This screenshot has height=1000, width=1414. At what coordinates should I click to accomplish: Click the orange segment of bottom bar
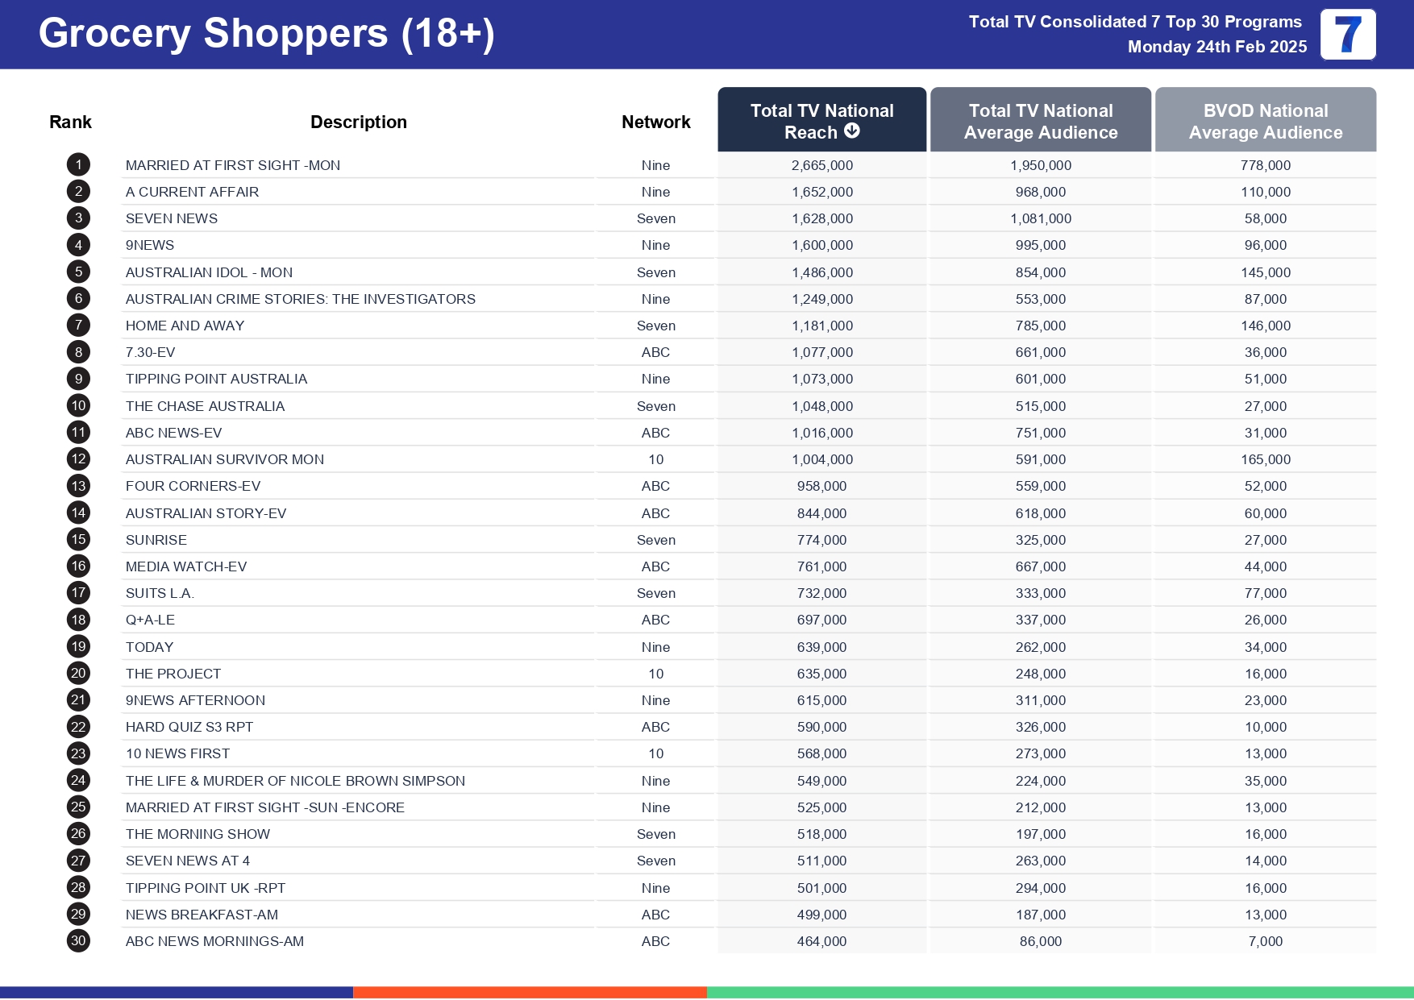pyautogui.click(x=530, y=992)
